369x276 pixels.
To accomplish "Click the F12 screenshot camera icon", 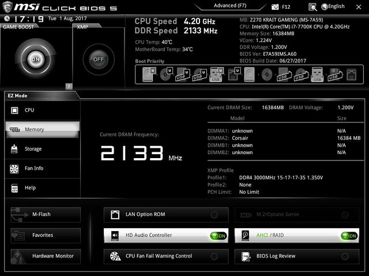I will [x=275, y=7].
